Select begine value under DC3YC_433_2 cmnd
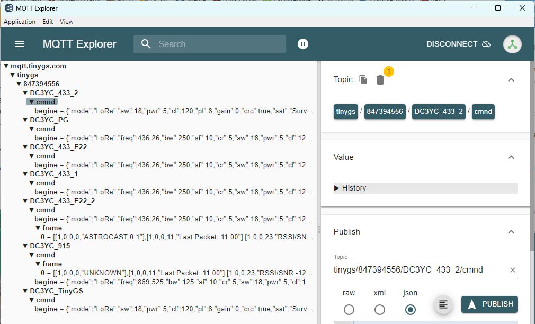 pos(174,111)
